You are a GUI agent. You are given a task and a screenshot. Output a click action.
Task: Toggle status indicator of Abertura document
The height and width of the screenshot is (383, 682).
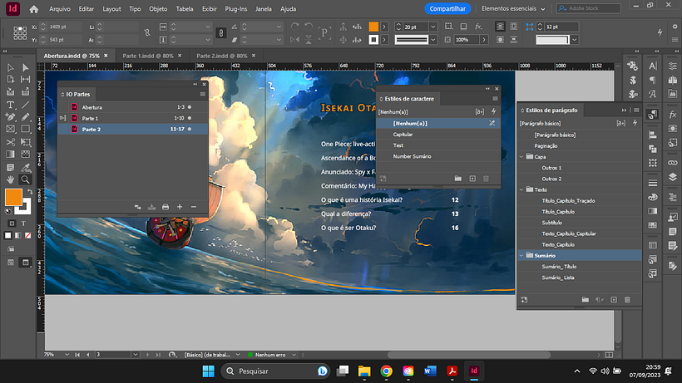190,107
